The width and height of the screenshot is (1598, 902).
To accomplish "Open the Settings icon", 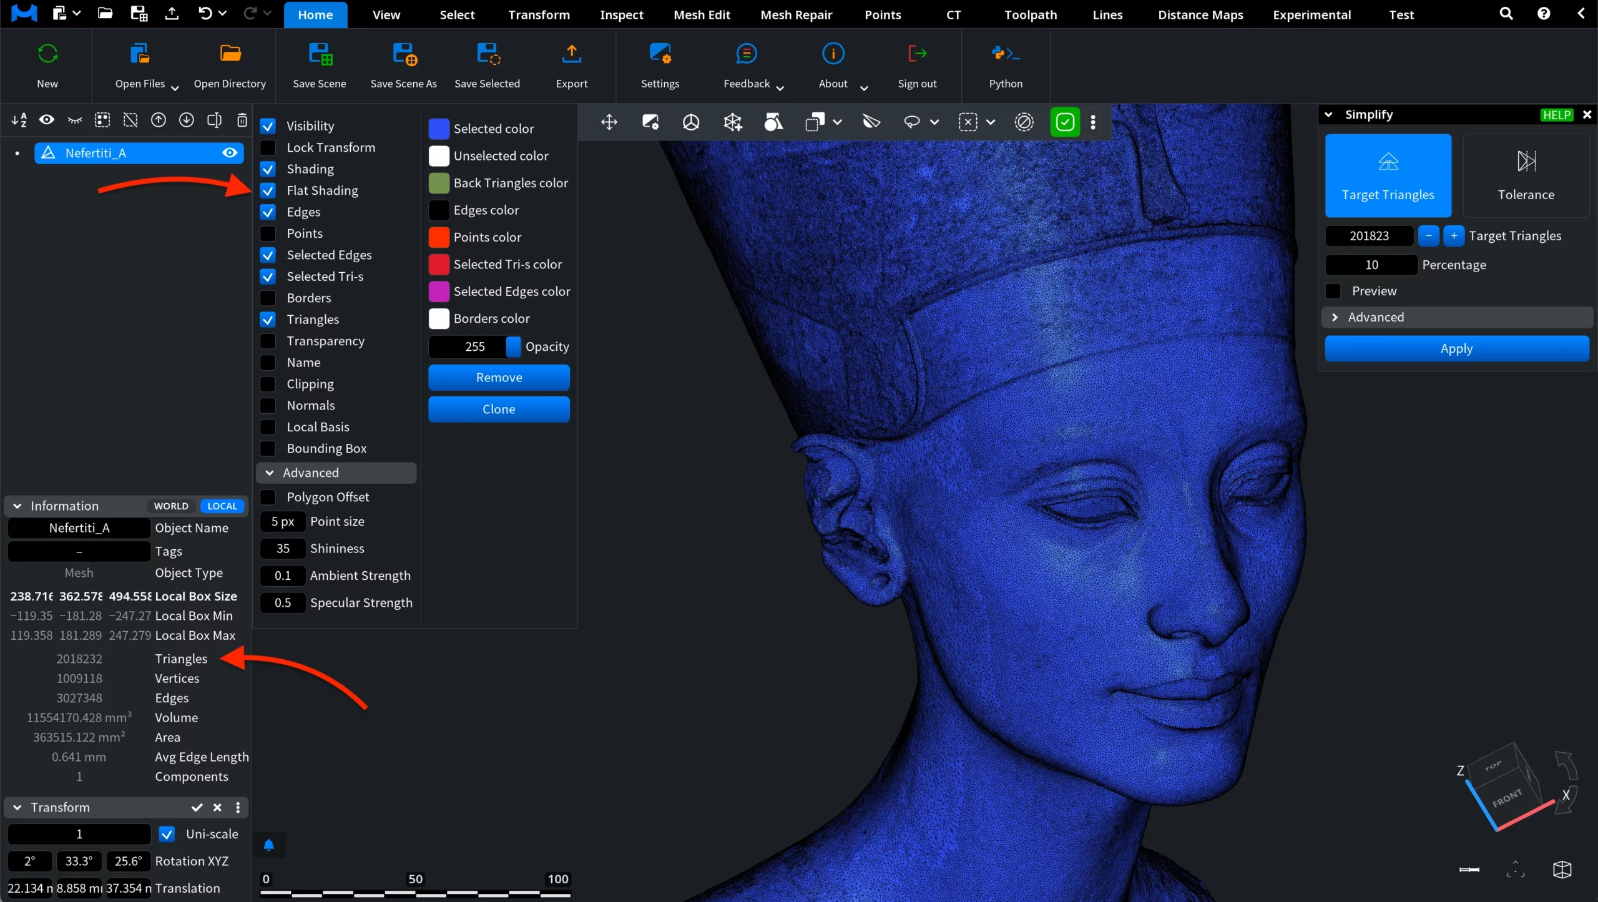I will coord(660,54).
